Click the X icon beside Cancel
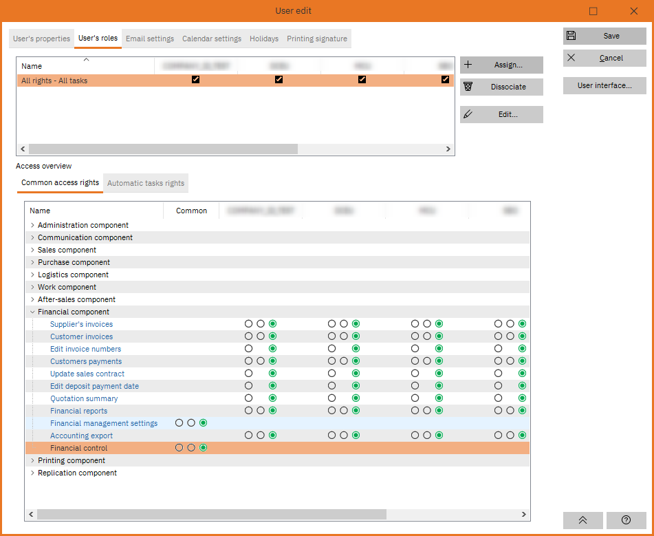Image resolution: width=654 pixels, height=536 pixels. pyautogui.click(x=571, y=58)
